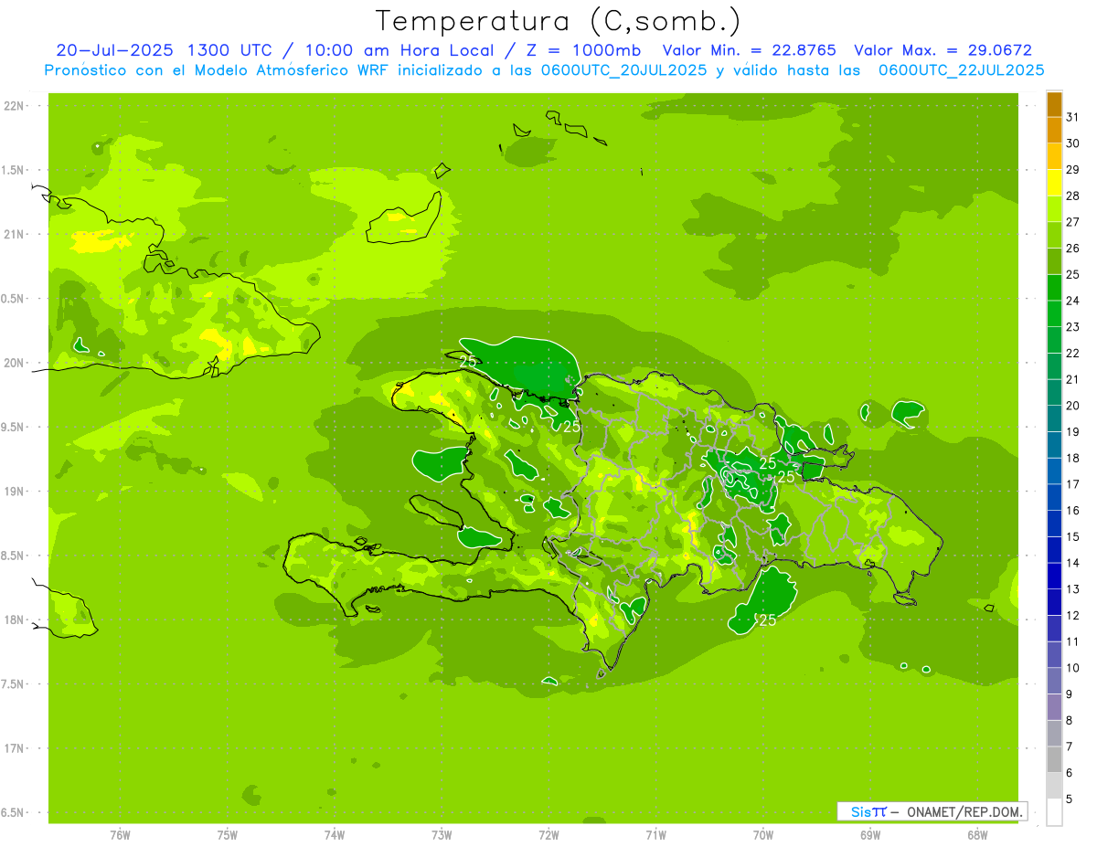The image size is (1097, 847).
Task: Click the legend value 11
Action: [1072, 641]
